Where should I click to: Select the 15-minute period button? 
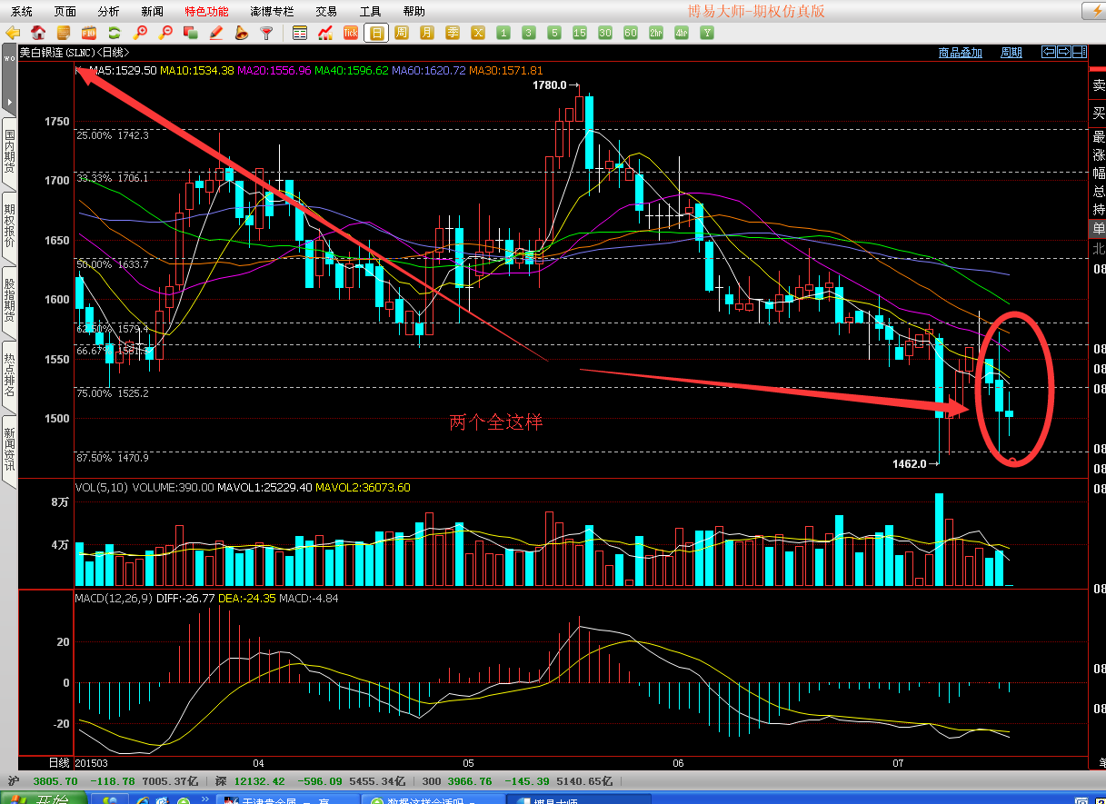[580, 33]
